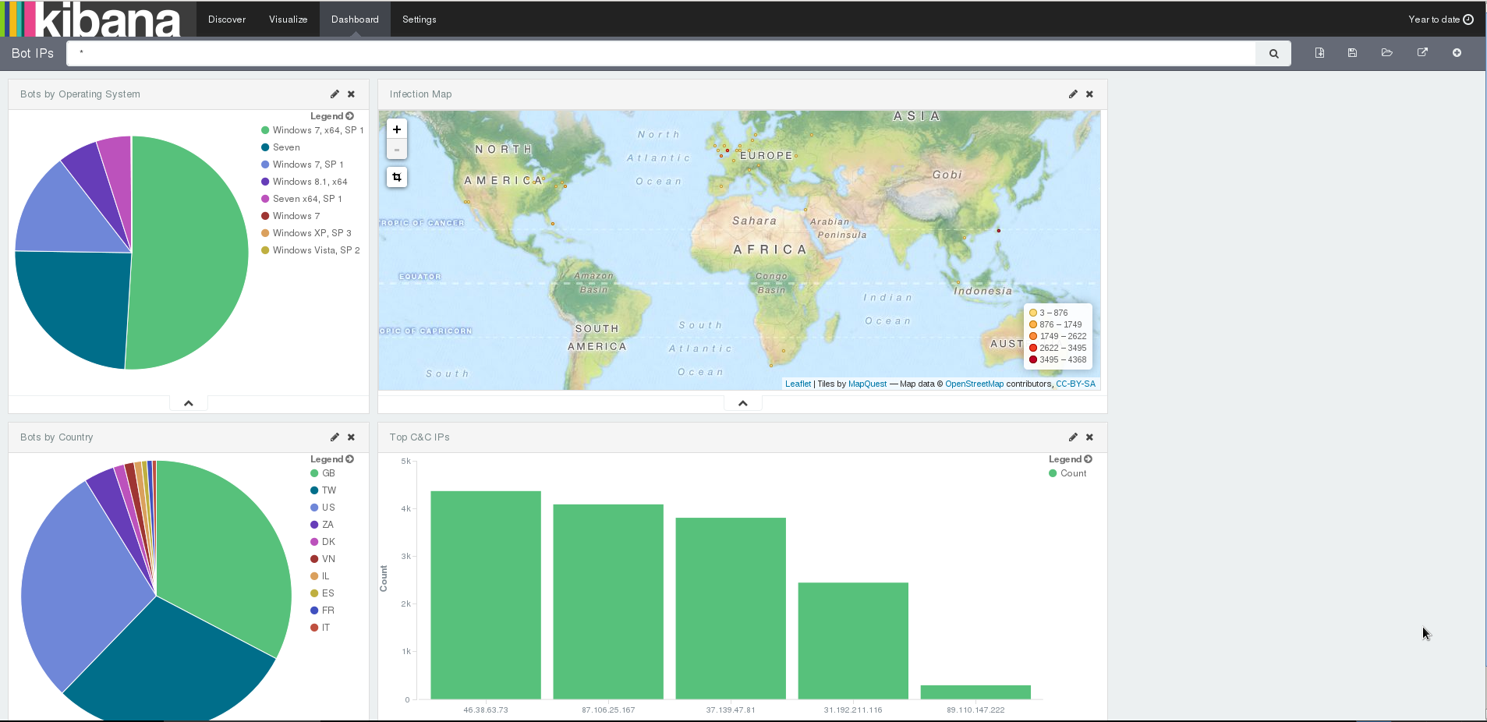Click the clock icon beside Year to date
Viewport: 1487px width, 722px height.
click(1468, 19)
